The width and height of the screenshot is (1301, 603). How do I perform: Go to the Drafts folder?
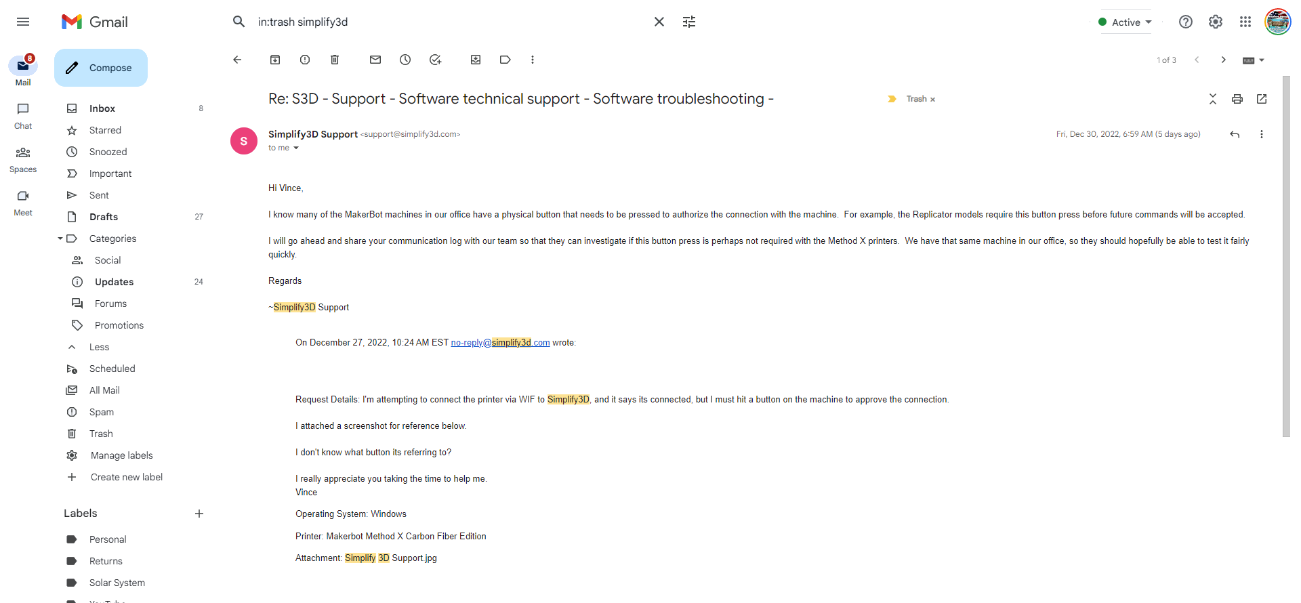click(x=104, y=217)
